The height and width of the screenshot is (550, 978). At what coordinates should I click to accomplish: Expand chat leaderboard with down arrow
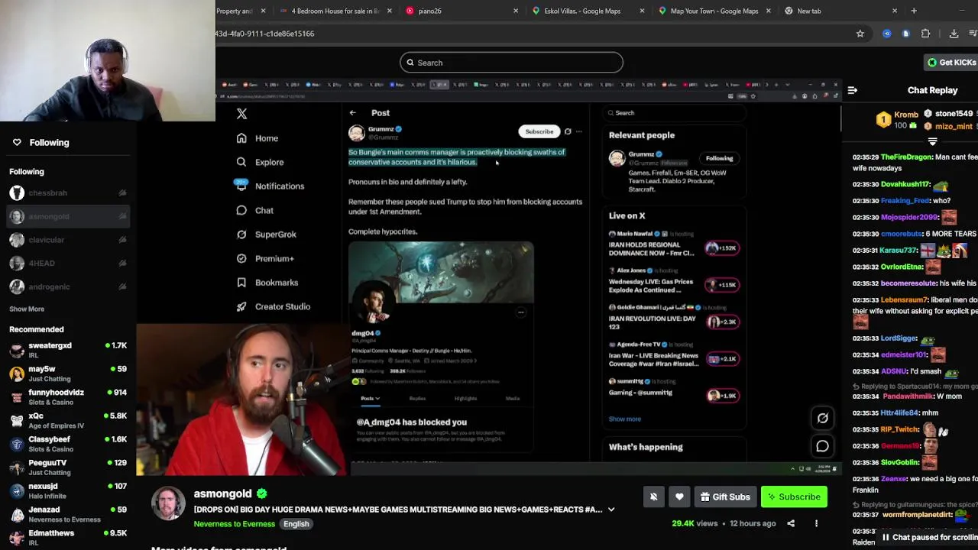[x=932, y=141]
